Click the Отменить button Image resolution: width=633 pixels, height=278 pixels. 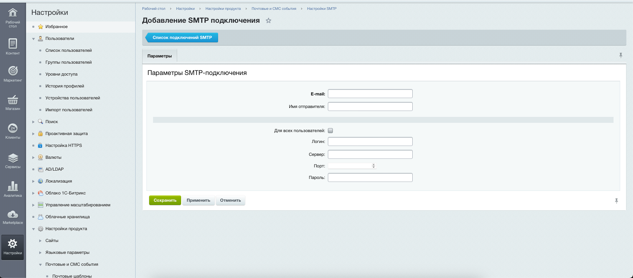pos(231,200)
